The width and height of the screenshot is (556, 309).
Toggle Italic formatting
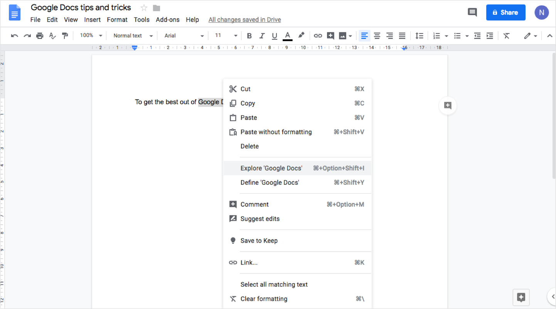[x=262, y=36]
